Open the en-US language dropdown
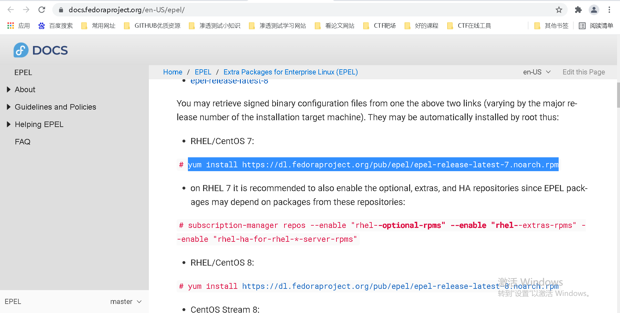Viewport: 620px width, 313px height. pos(537,72)
